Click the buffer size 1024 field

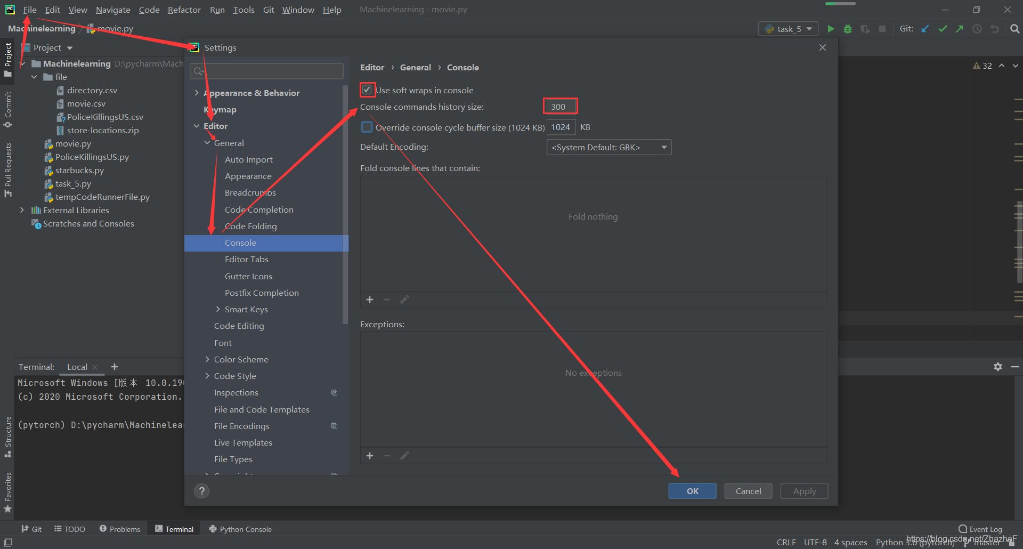point(561,127)
